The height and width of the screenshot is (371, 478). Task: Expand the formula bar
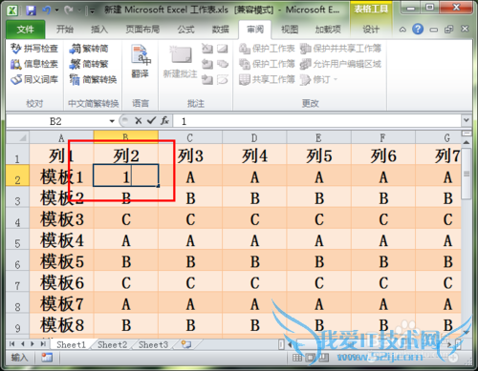point(467,121)
